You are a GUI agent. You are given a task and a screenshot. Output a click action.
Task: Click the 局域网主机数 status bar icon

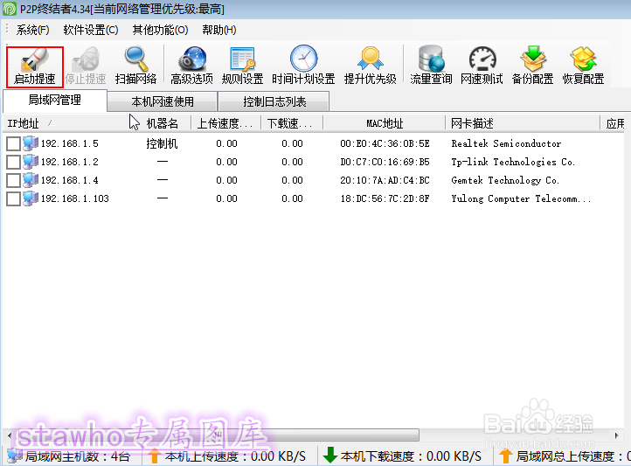pos(15,456)
